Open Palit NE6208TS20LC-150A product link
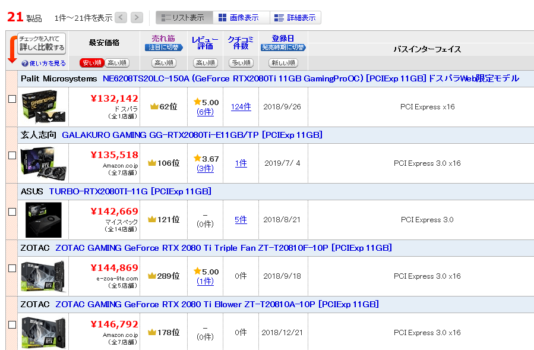The height and width of the screenshot is (350, 534). (311, 78)
